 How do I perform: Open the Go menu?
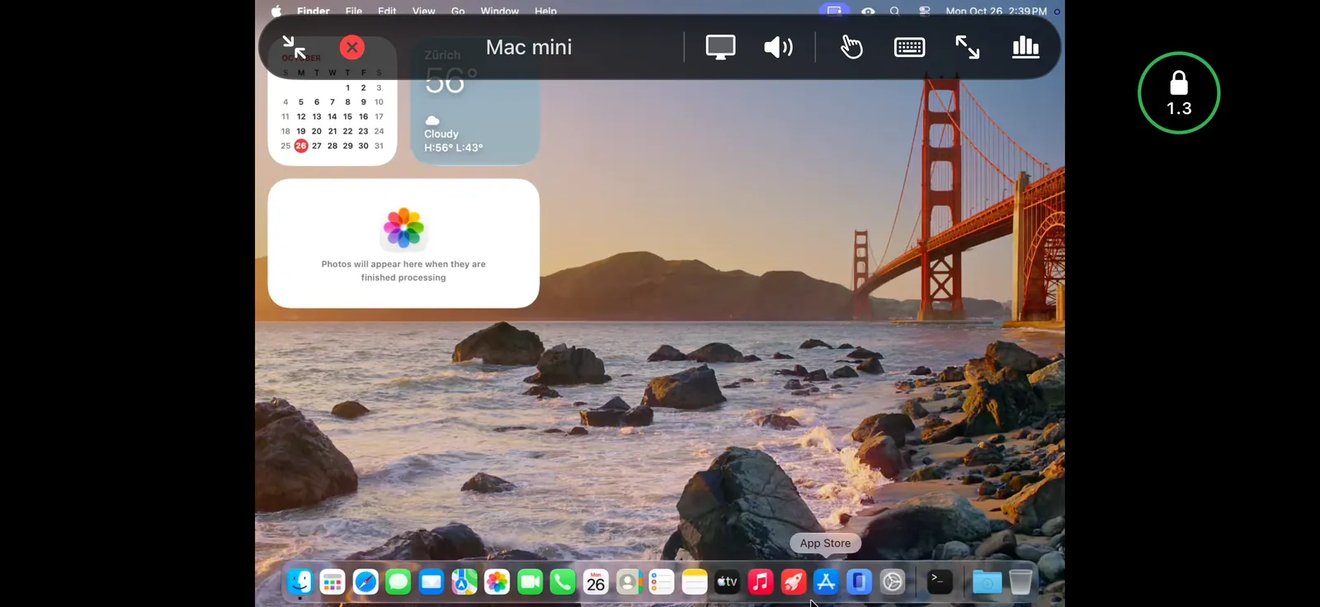click(x=458, y=11)
